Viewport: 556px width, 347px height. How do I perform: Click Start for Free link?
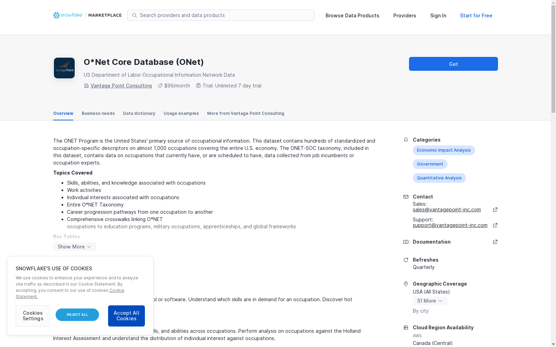click(x=476, y=16)
